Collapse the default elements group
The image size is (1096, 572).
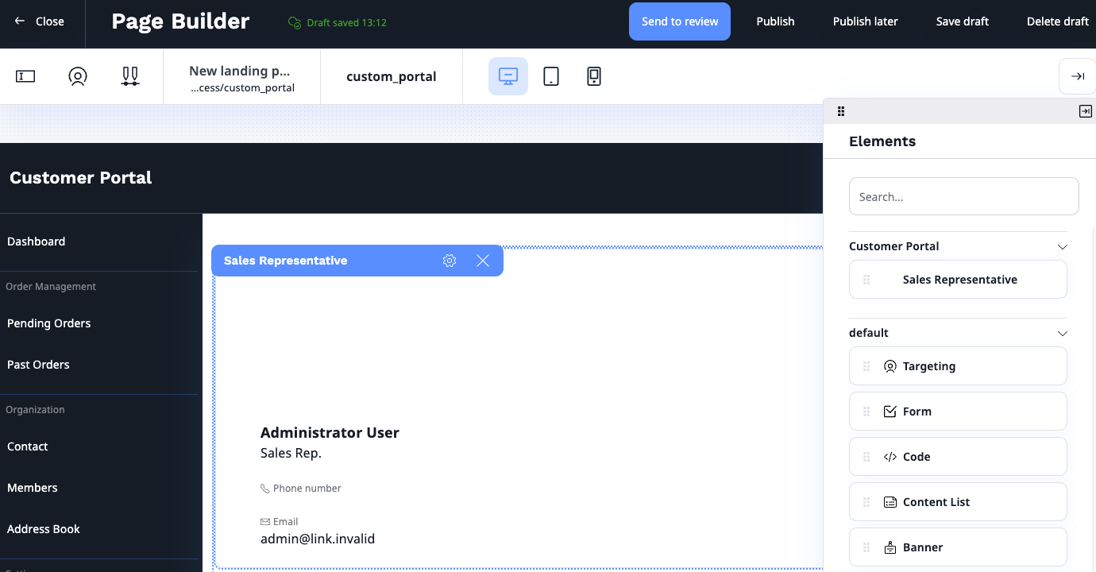click(x=1063, y=333)
